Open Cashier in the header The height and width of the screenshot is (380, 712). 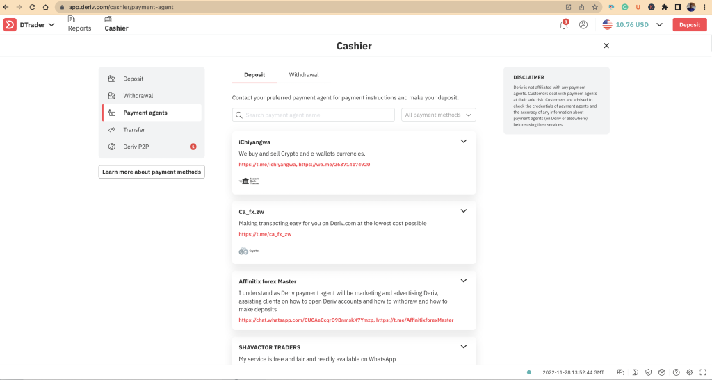pyautogui.click(x=116, y=24)
